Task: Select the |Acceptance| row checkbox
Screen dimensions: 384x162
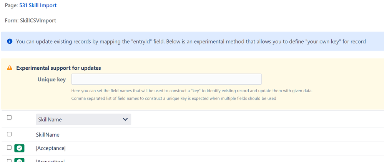Action: coord(9,147)
